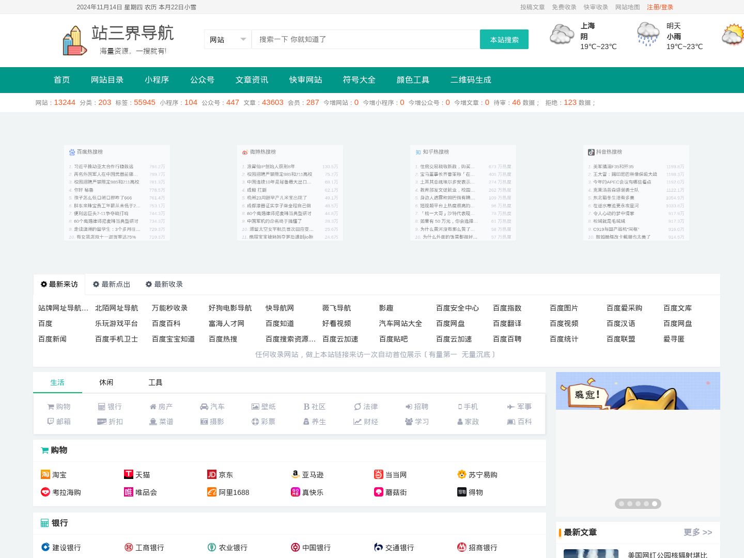Select the last active carousel dot
The width and height of the screenshot is (744, 558).
pyautogui.click(x=655, y=504)
